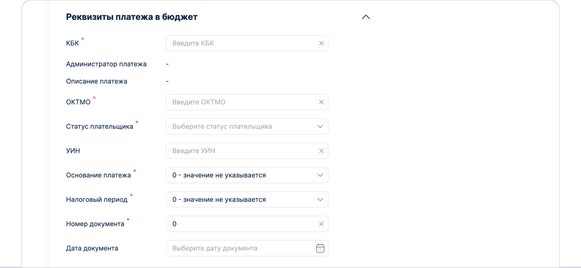Click the КБК field label
This screenshot has width=581, height=268.
click(x=73, y=43)
